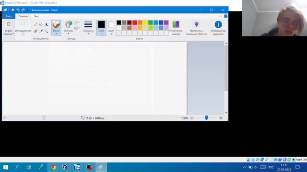Select the Magnifier tool
Screen dimensions: 307x172
(46, 31)
